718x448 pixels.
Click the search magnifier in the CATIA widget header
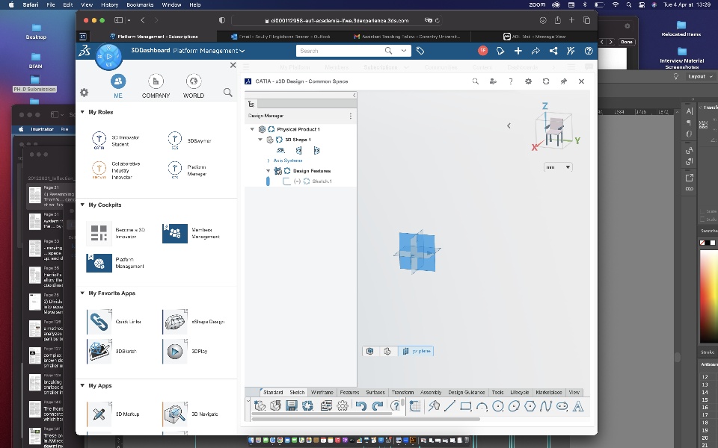coord(476,81)
